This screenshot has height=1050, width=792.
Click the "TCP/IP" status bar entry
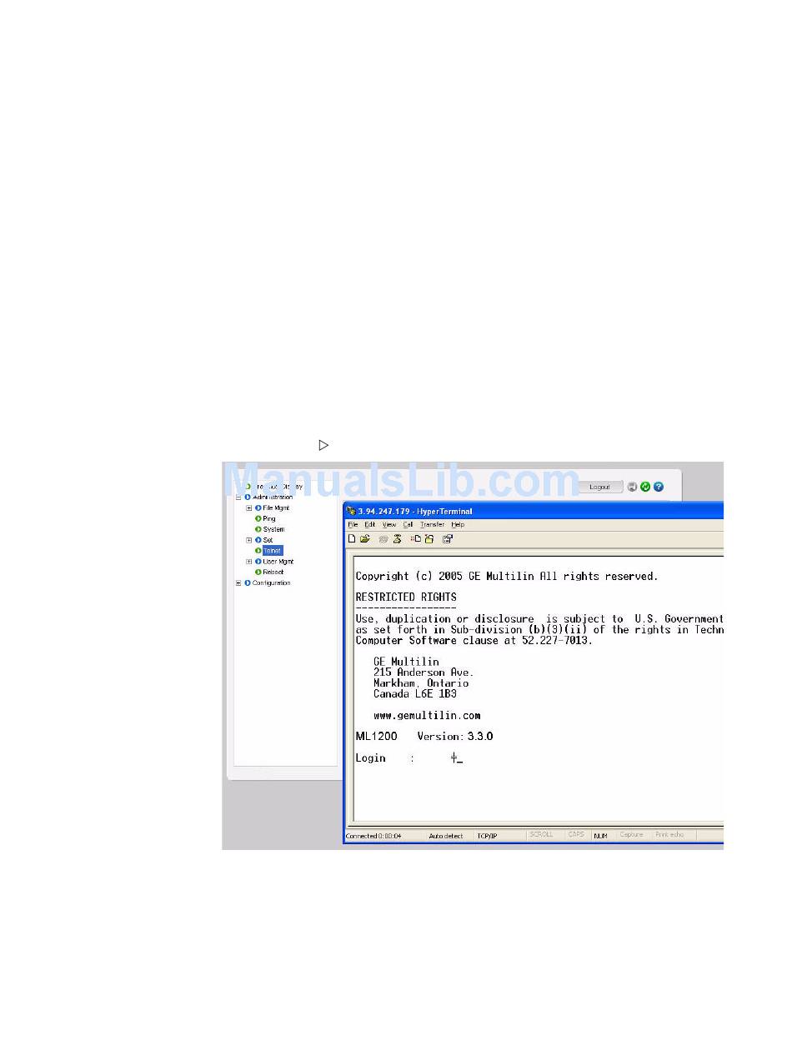487,836
